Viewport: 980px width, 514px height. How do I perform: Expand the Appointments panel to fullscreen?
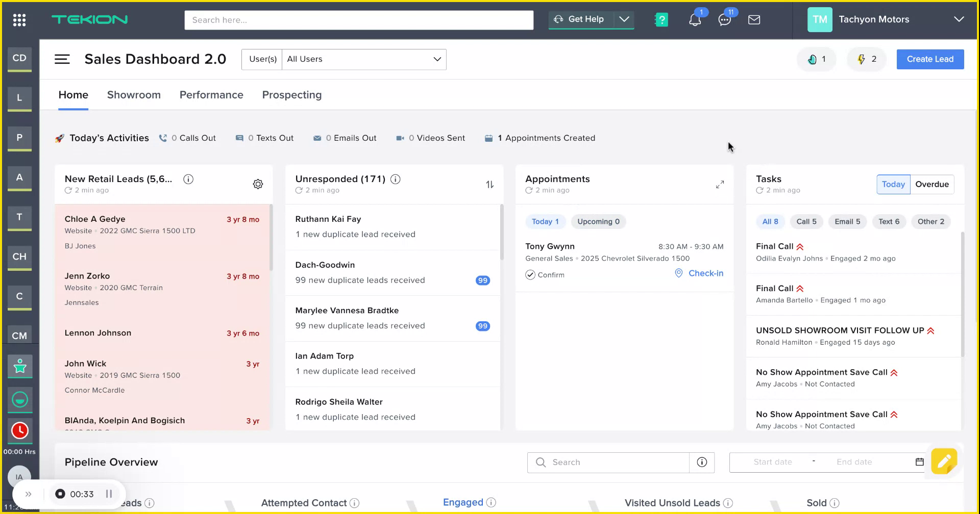tap(720, 184)
